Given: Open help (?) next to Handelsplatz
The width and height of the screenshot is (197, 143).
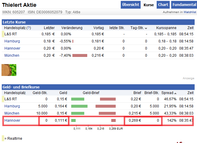Looking at the screenshot, I should (29, 28).
